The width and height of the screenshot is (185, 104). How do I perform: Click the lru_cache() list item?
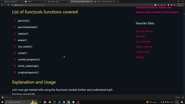25,47
